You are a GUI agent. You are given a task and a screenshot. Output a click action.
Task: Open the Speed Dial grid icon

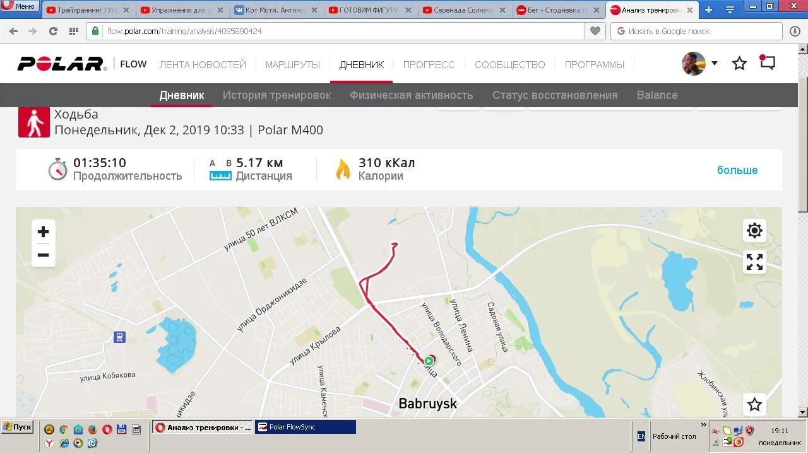pos(73,31)
